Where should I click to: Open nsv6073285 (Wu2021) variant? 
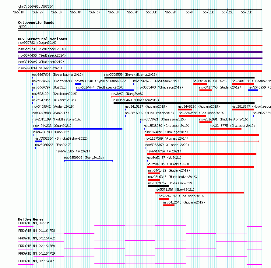click(73, 151)
